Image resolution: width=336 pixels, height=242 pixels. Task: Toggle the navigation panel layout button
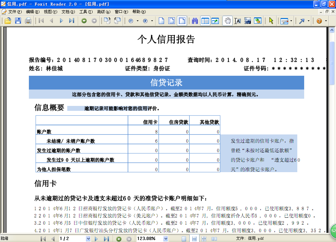tap(205, 21)
